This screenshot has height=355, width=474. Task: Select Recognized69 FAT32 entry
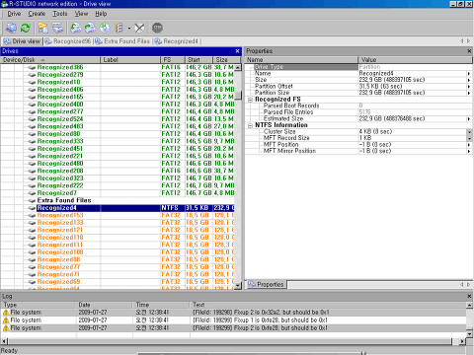coord(58,282)
